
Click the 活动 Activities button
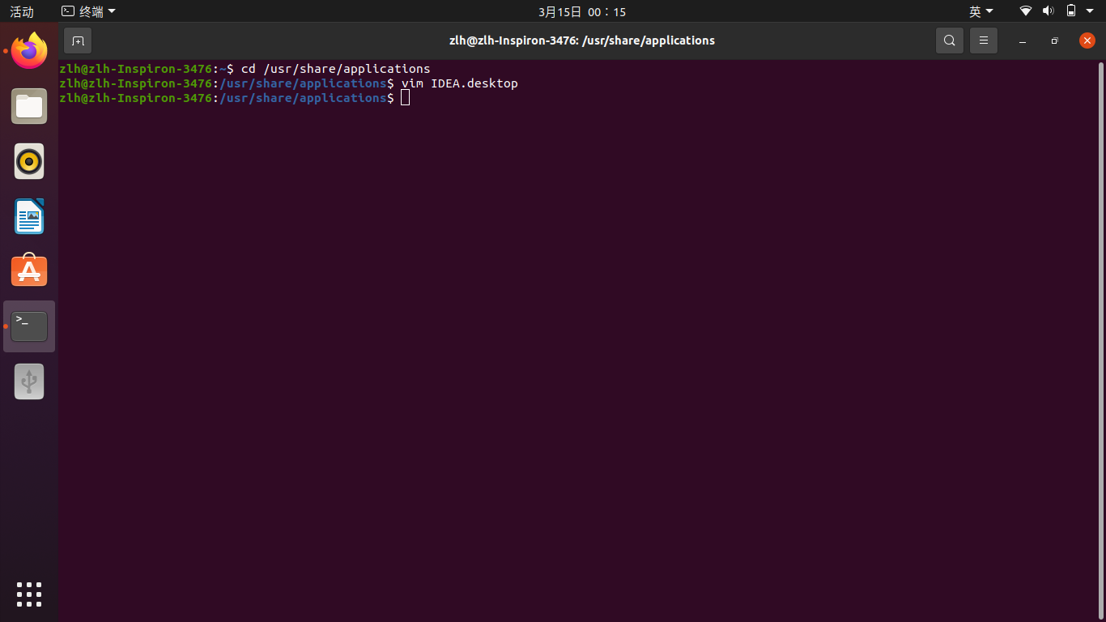pyautogui.click(x=22, y=11)
